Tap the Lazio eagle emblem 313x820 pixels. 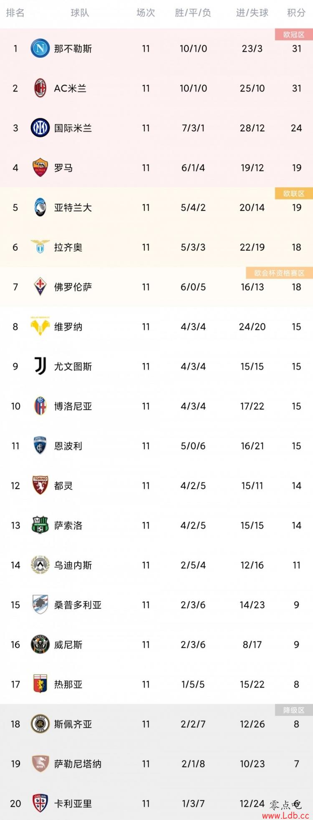40,247
